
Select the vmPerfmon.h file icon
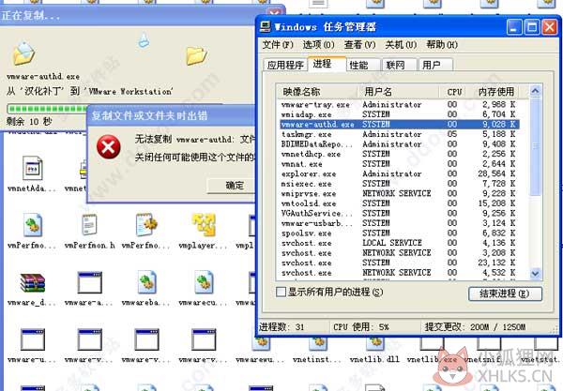click(x=89, y=225)
